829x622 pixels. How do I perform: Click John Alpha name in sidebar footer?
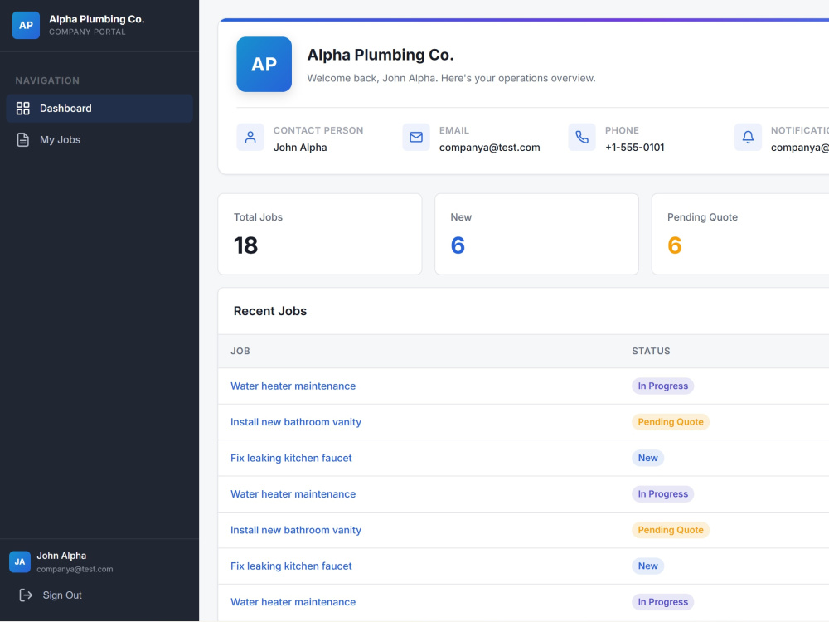pyautogui.click(x=61, y=556)
